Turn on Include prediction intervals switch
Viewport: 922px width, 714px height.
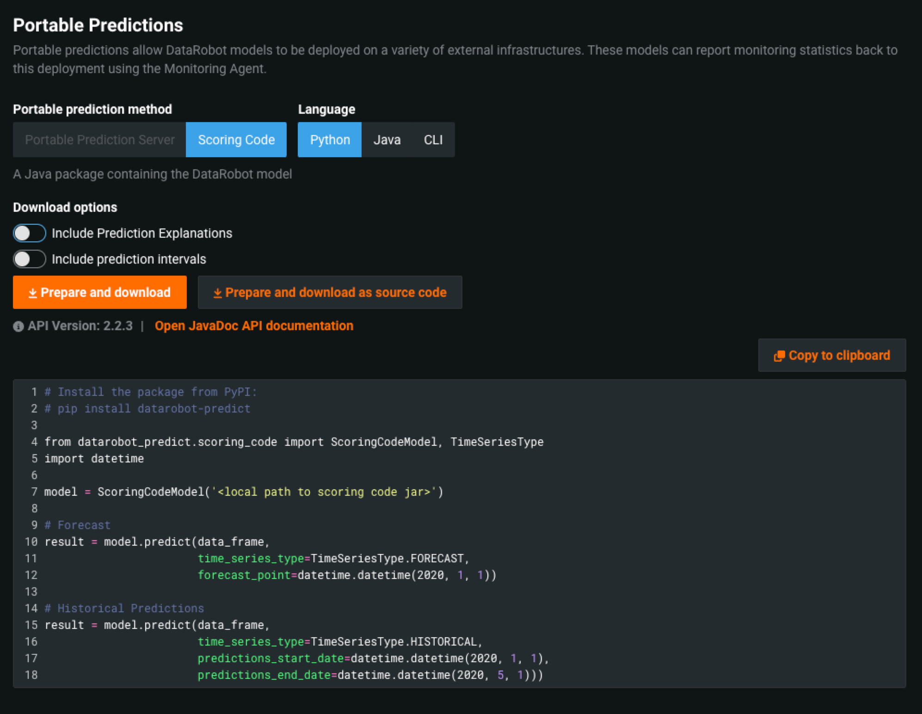(x=29, y=259)
